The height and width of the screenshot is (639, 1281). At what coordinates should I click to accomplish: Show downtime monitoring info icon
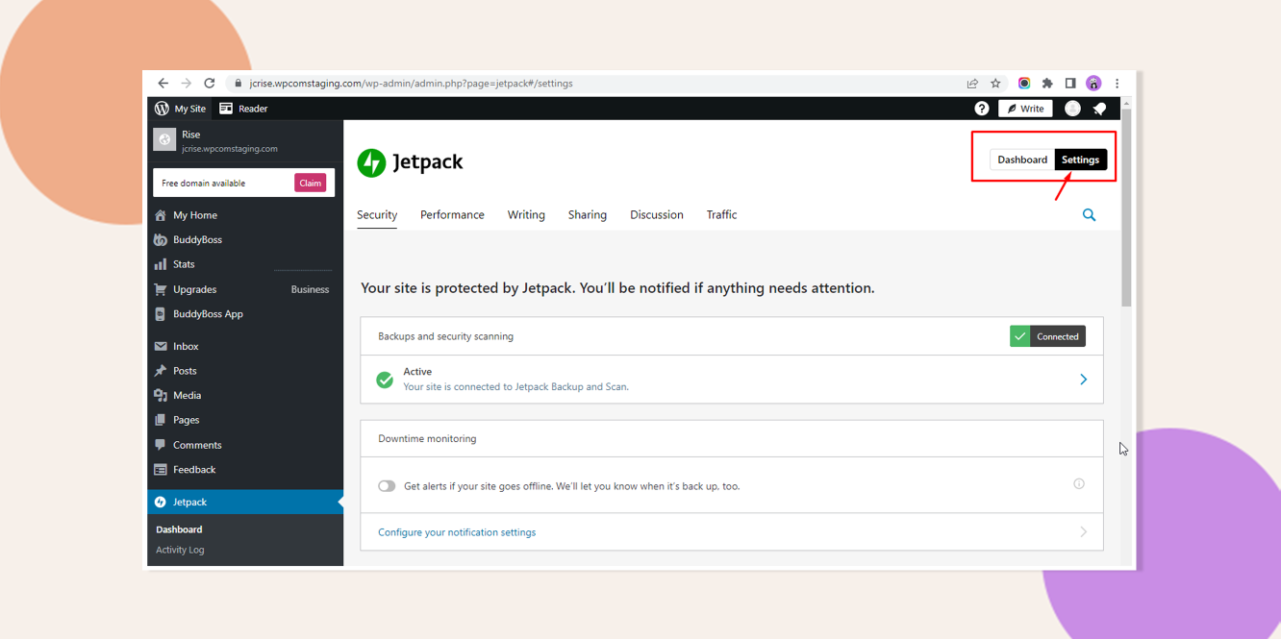(1079, 484)
